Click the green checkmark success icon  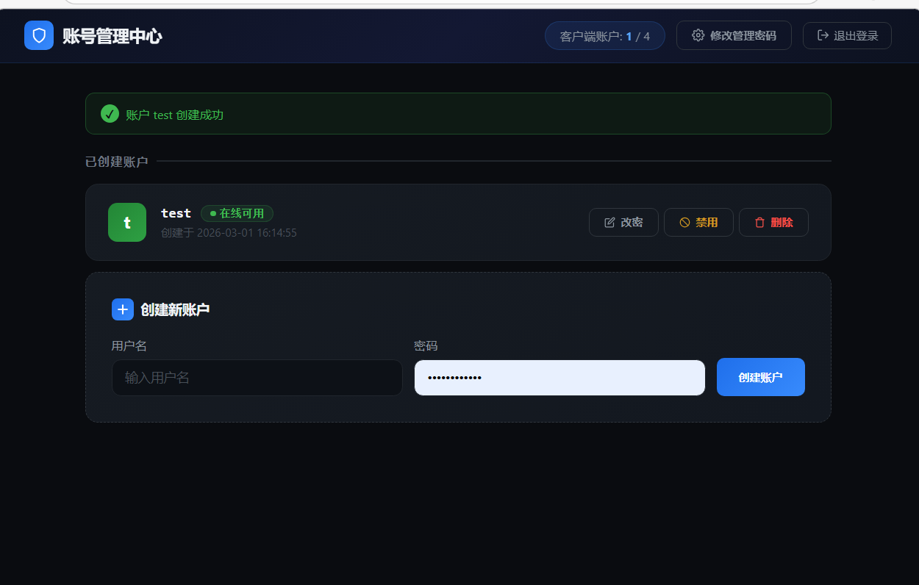[110, 114]
